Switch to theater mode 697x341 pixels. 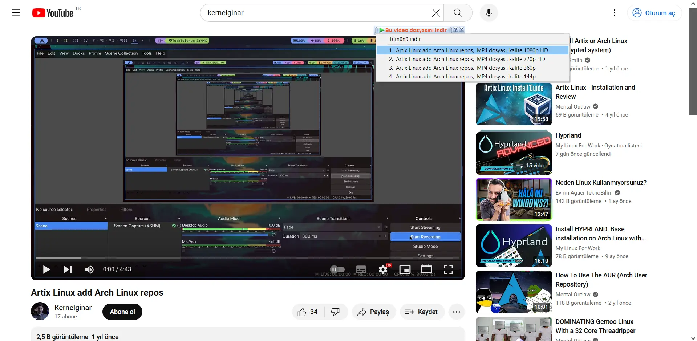426,269
